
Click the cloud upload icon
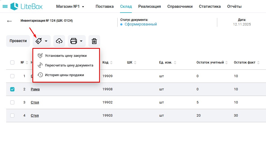click(59, 41)
